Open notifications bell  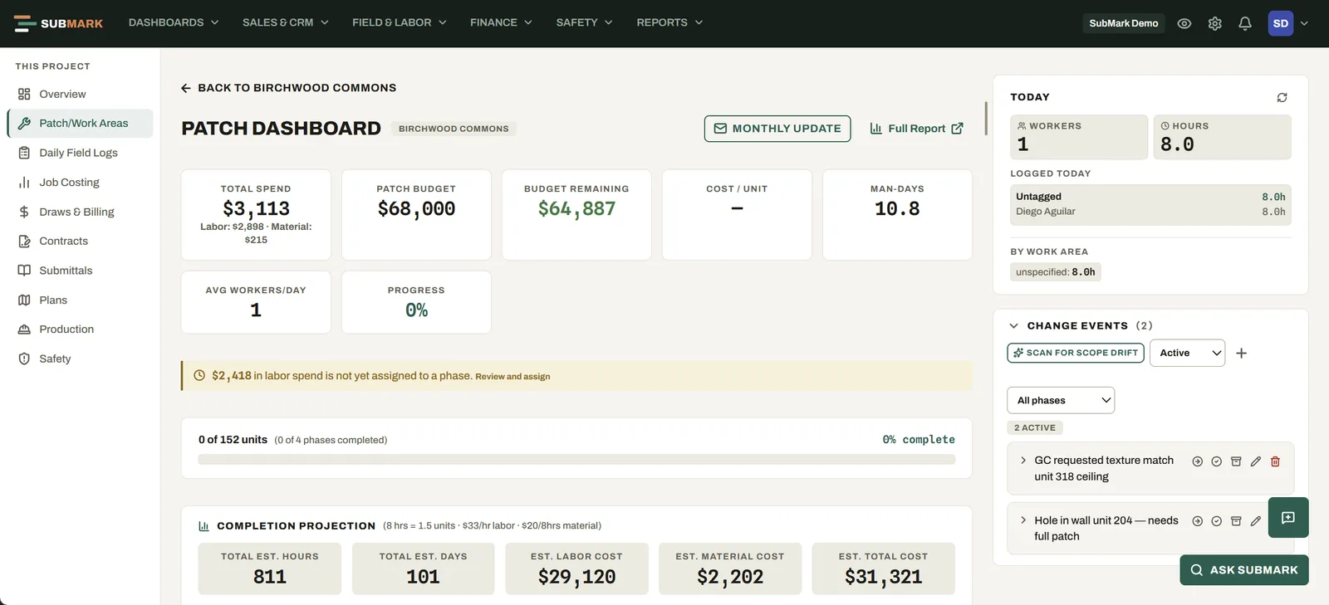(1244, 23)
